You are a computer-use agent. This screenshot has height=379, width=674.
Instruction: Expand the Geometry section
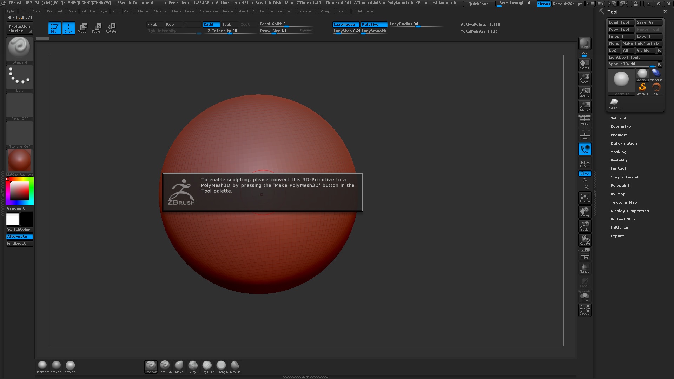621,127
